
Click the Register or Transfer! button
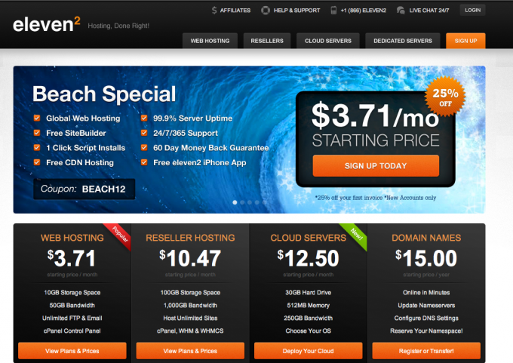[426, 351]
